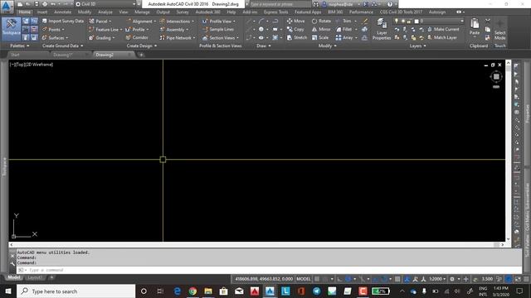The height and width of the screenshot is (298, 531).
Task: Click the new drawing plus tab
Action: click(141, 55)
